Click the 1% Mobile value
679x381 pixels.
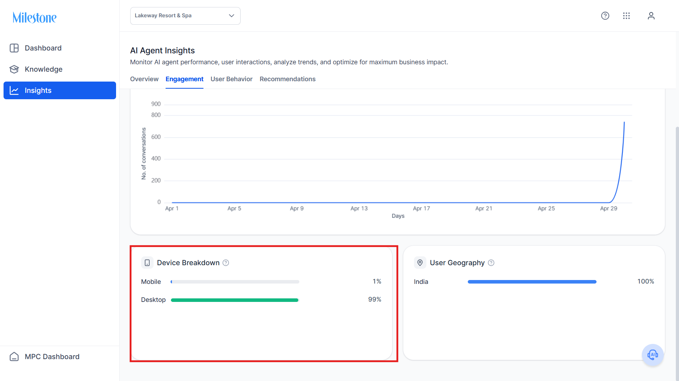377,281
